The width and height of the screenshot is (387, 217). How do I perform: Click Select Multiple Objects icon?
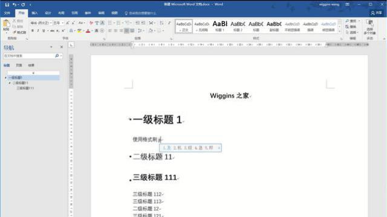[369, 27]
